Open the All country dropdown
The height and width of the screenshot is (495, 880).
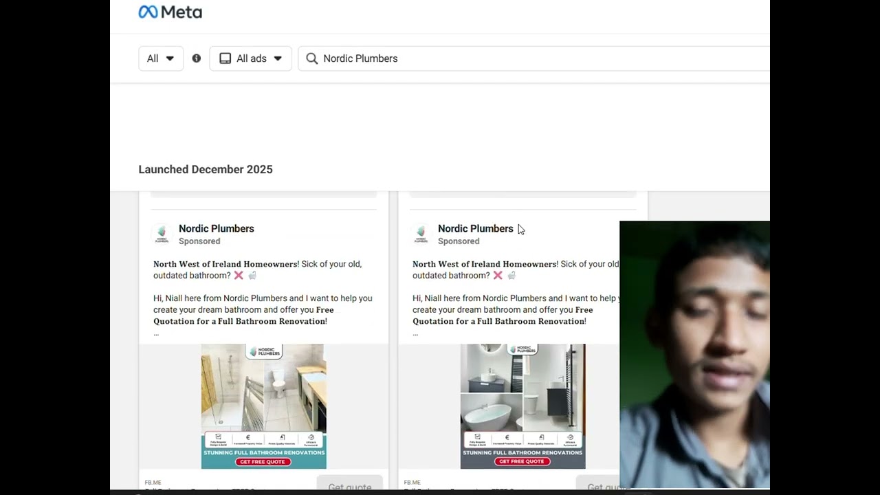[161, 58]
